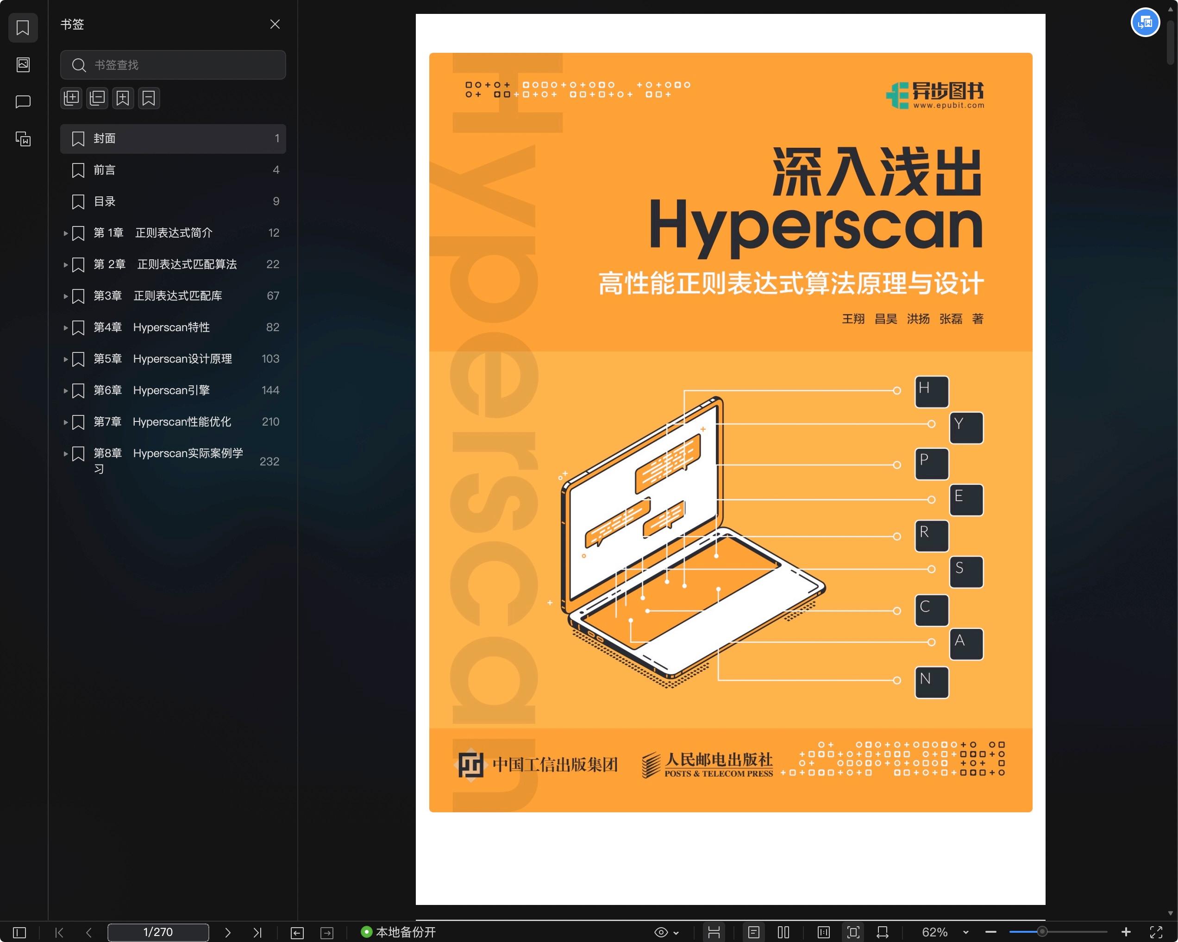Expand 第 1章 正则表达式简介

tap(66, 233)
